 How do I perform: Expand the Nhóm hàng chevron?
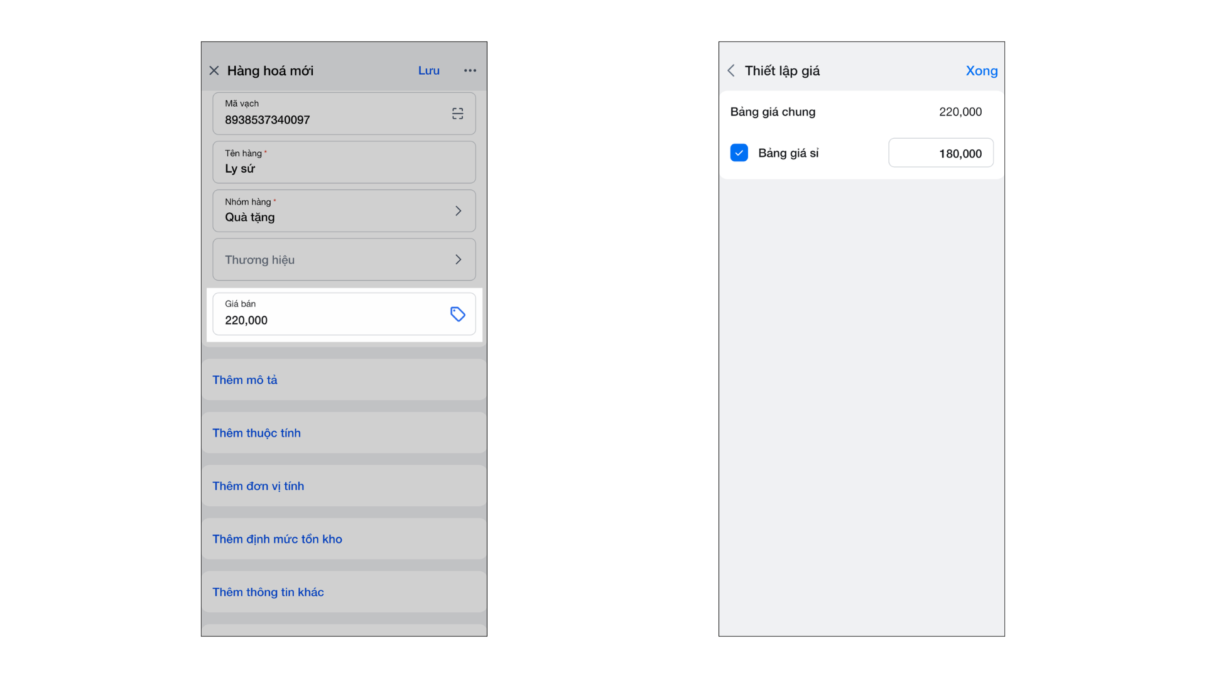coord(458,211)
